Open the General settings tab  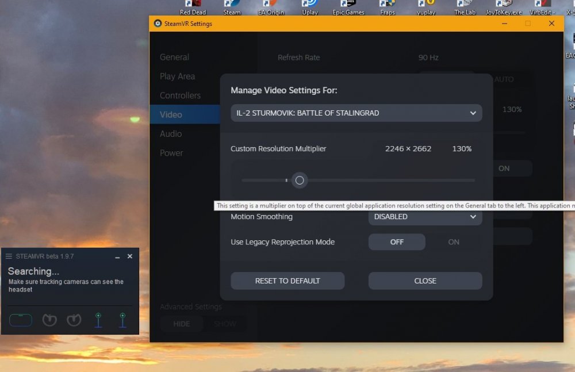(x=175, y=57)
